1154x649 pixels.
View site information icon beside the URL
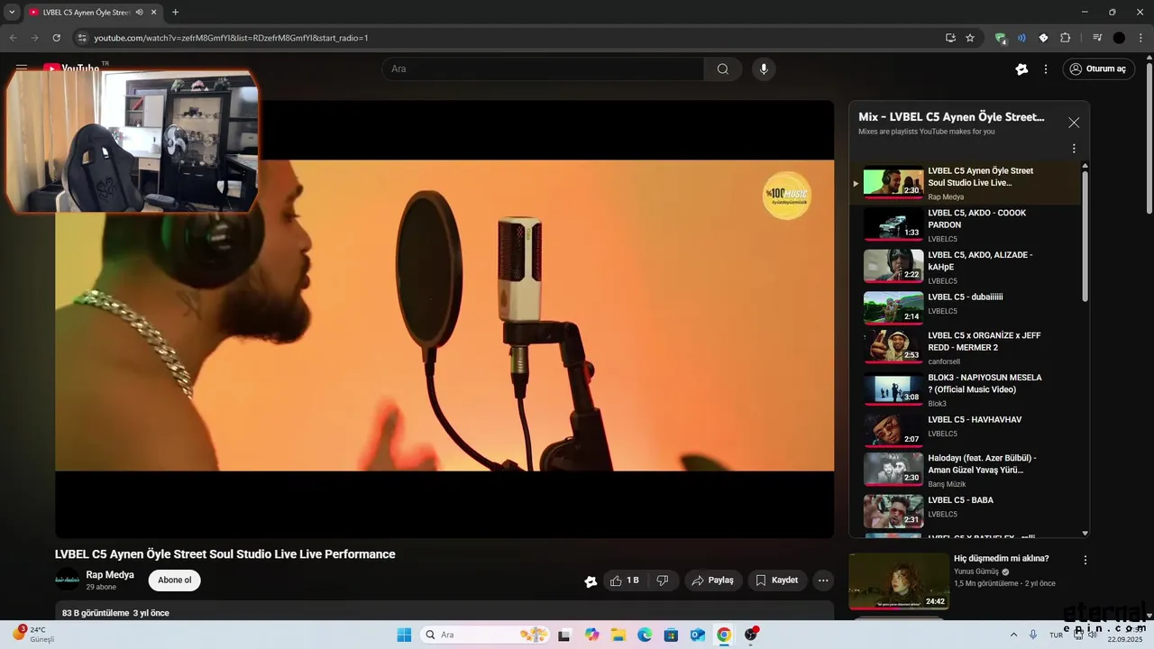(x=82, y=38)
